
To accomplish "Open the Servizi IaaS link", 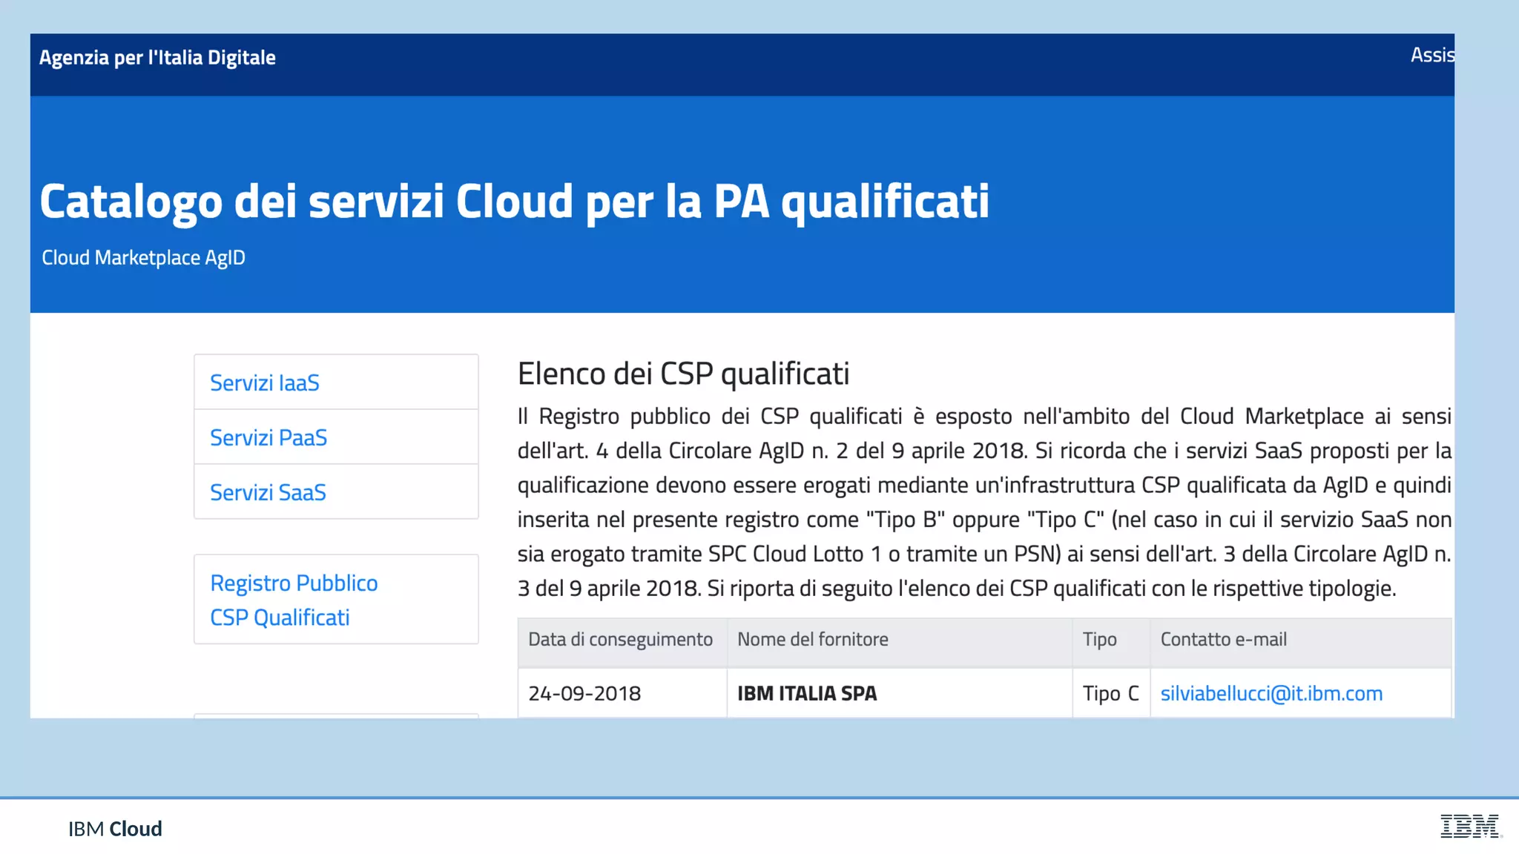I will [x=264, y=383].
